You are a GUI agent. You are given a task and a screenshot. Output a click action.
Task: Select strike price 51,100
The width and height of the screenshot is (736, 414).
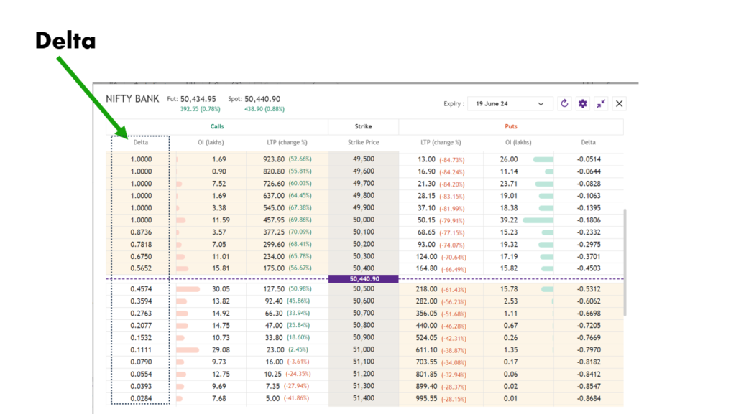pyautogui.click(x=363, y=362)
